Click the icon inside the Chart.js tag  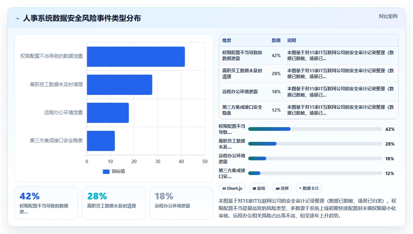(x=224, y=188)
